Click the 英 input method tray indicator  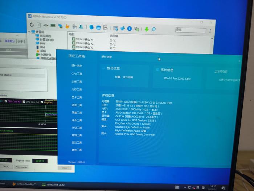pyautogui.click(x=198, y=188)
